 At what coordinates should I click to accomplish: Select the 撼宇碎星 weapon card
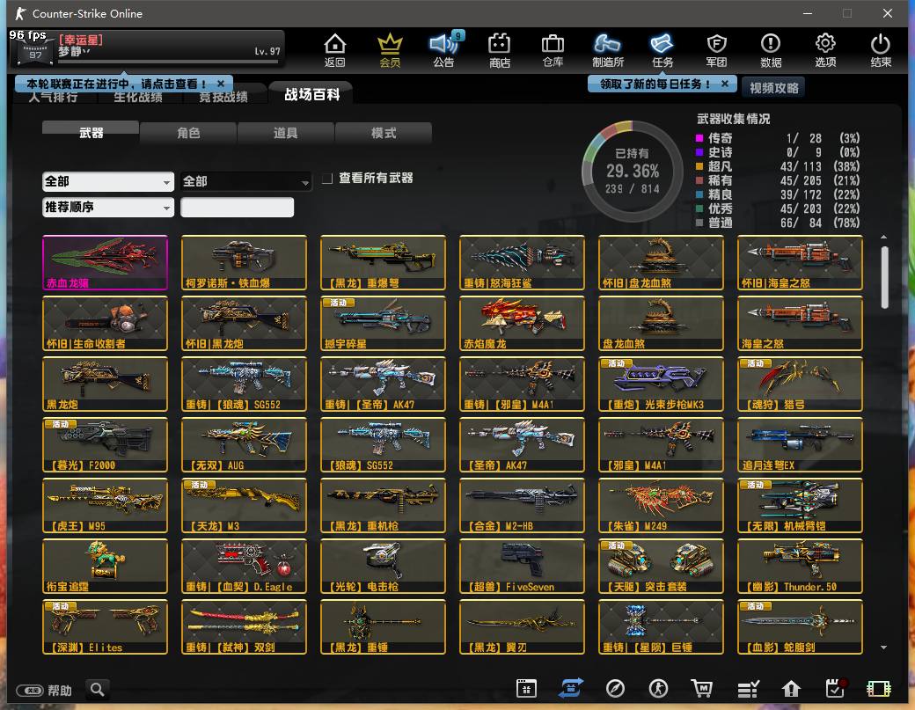(x=383, y=323)
